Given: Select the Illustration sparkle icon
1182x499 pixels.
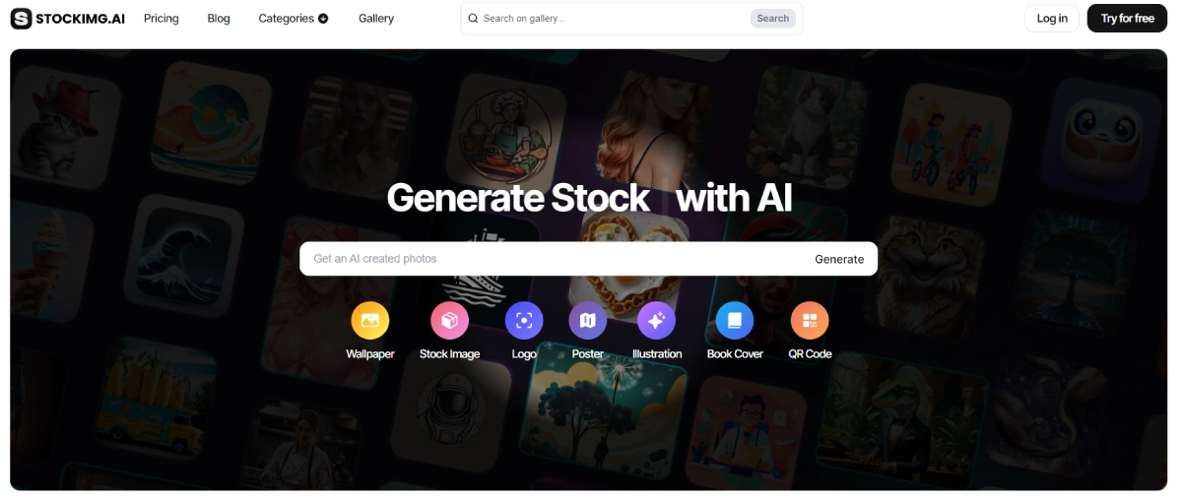Looking at the screenshot, I should click(x=657, y=320).
